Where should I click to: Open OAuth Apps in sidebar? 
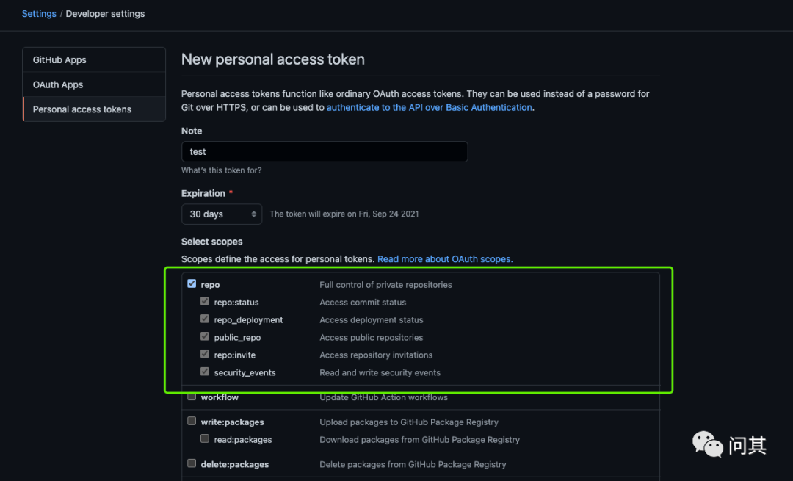click(94, 84)
